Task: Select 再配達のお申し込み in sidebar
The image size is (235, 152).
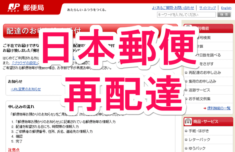Action: point(205,73)
